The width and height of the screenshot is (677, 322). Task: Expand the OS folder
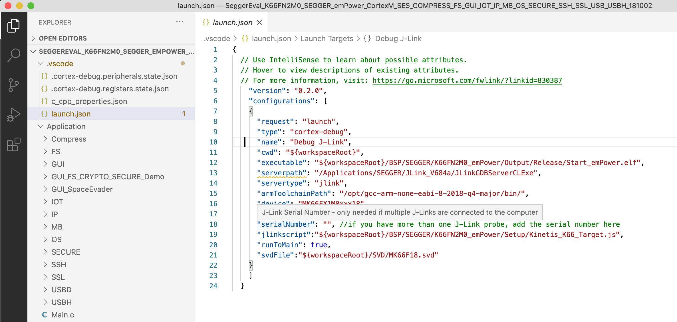[45, 240]
